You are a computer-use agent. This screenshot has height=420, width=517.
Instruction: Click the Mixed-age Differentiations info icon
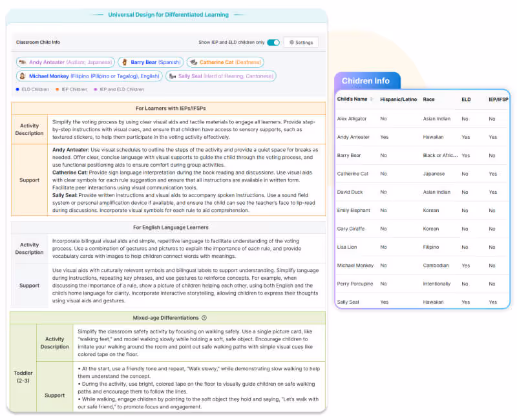click(x=204, y=318)
